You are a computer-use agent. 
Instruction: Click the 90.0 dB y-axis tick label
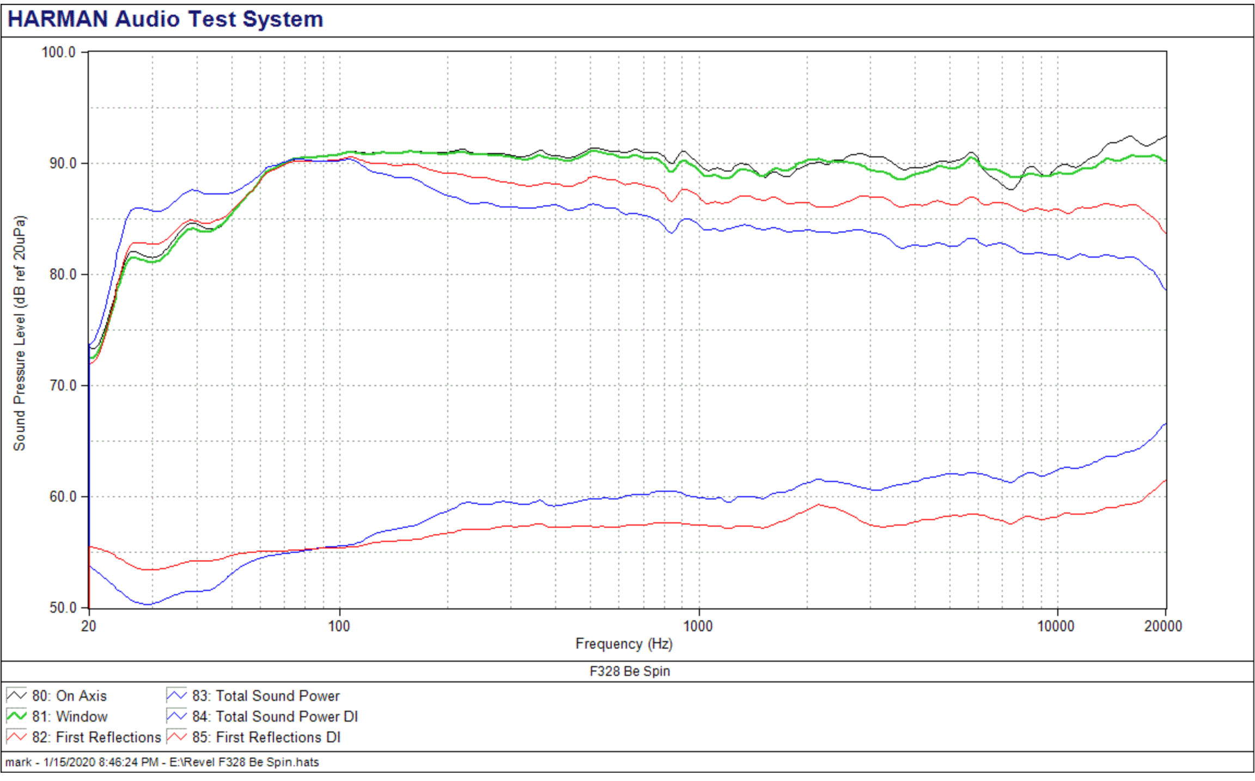(62, 163)
